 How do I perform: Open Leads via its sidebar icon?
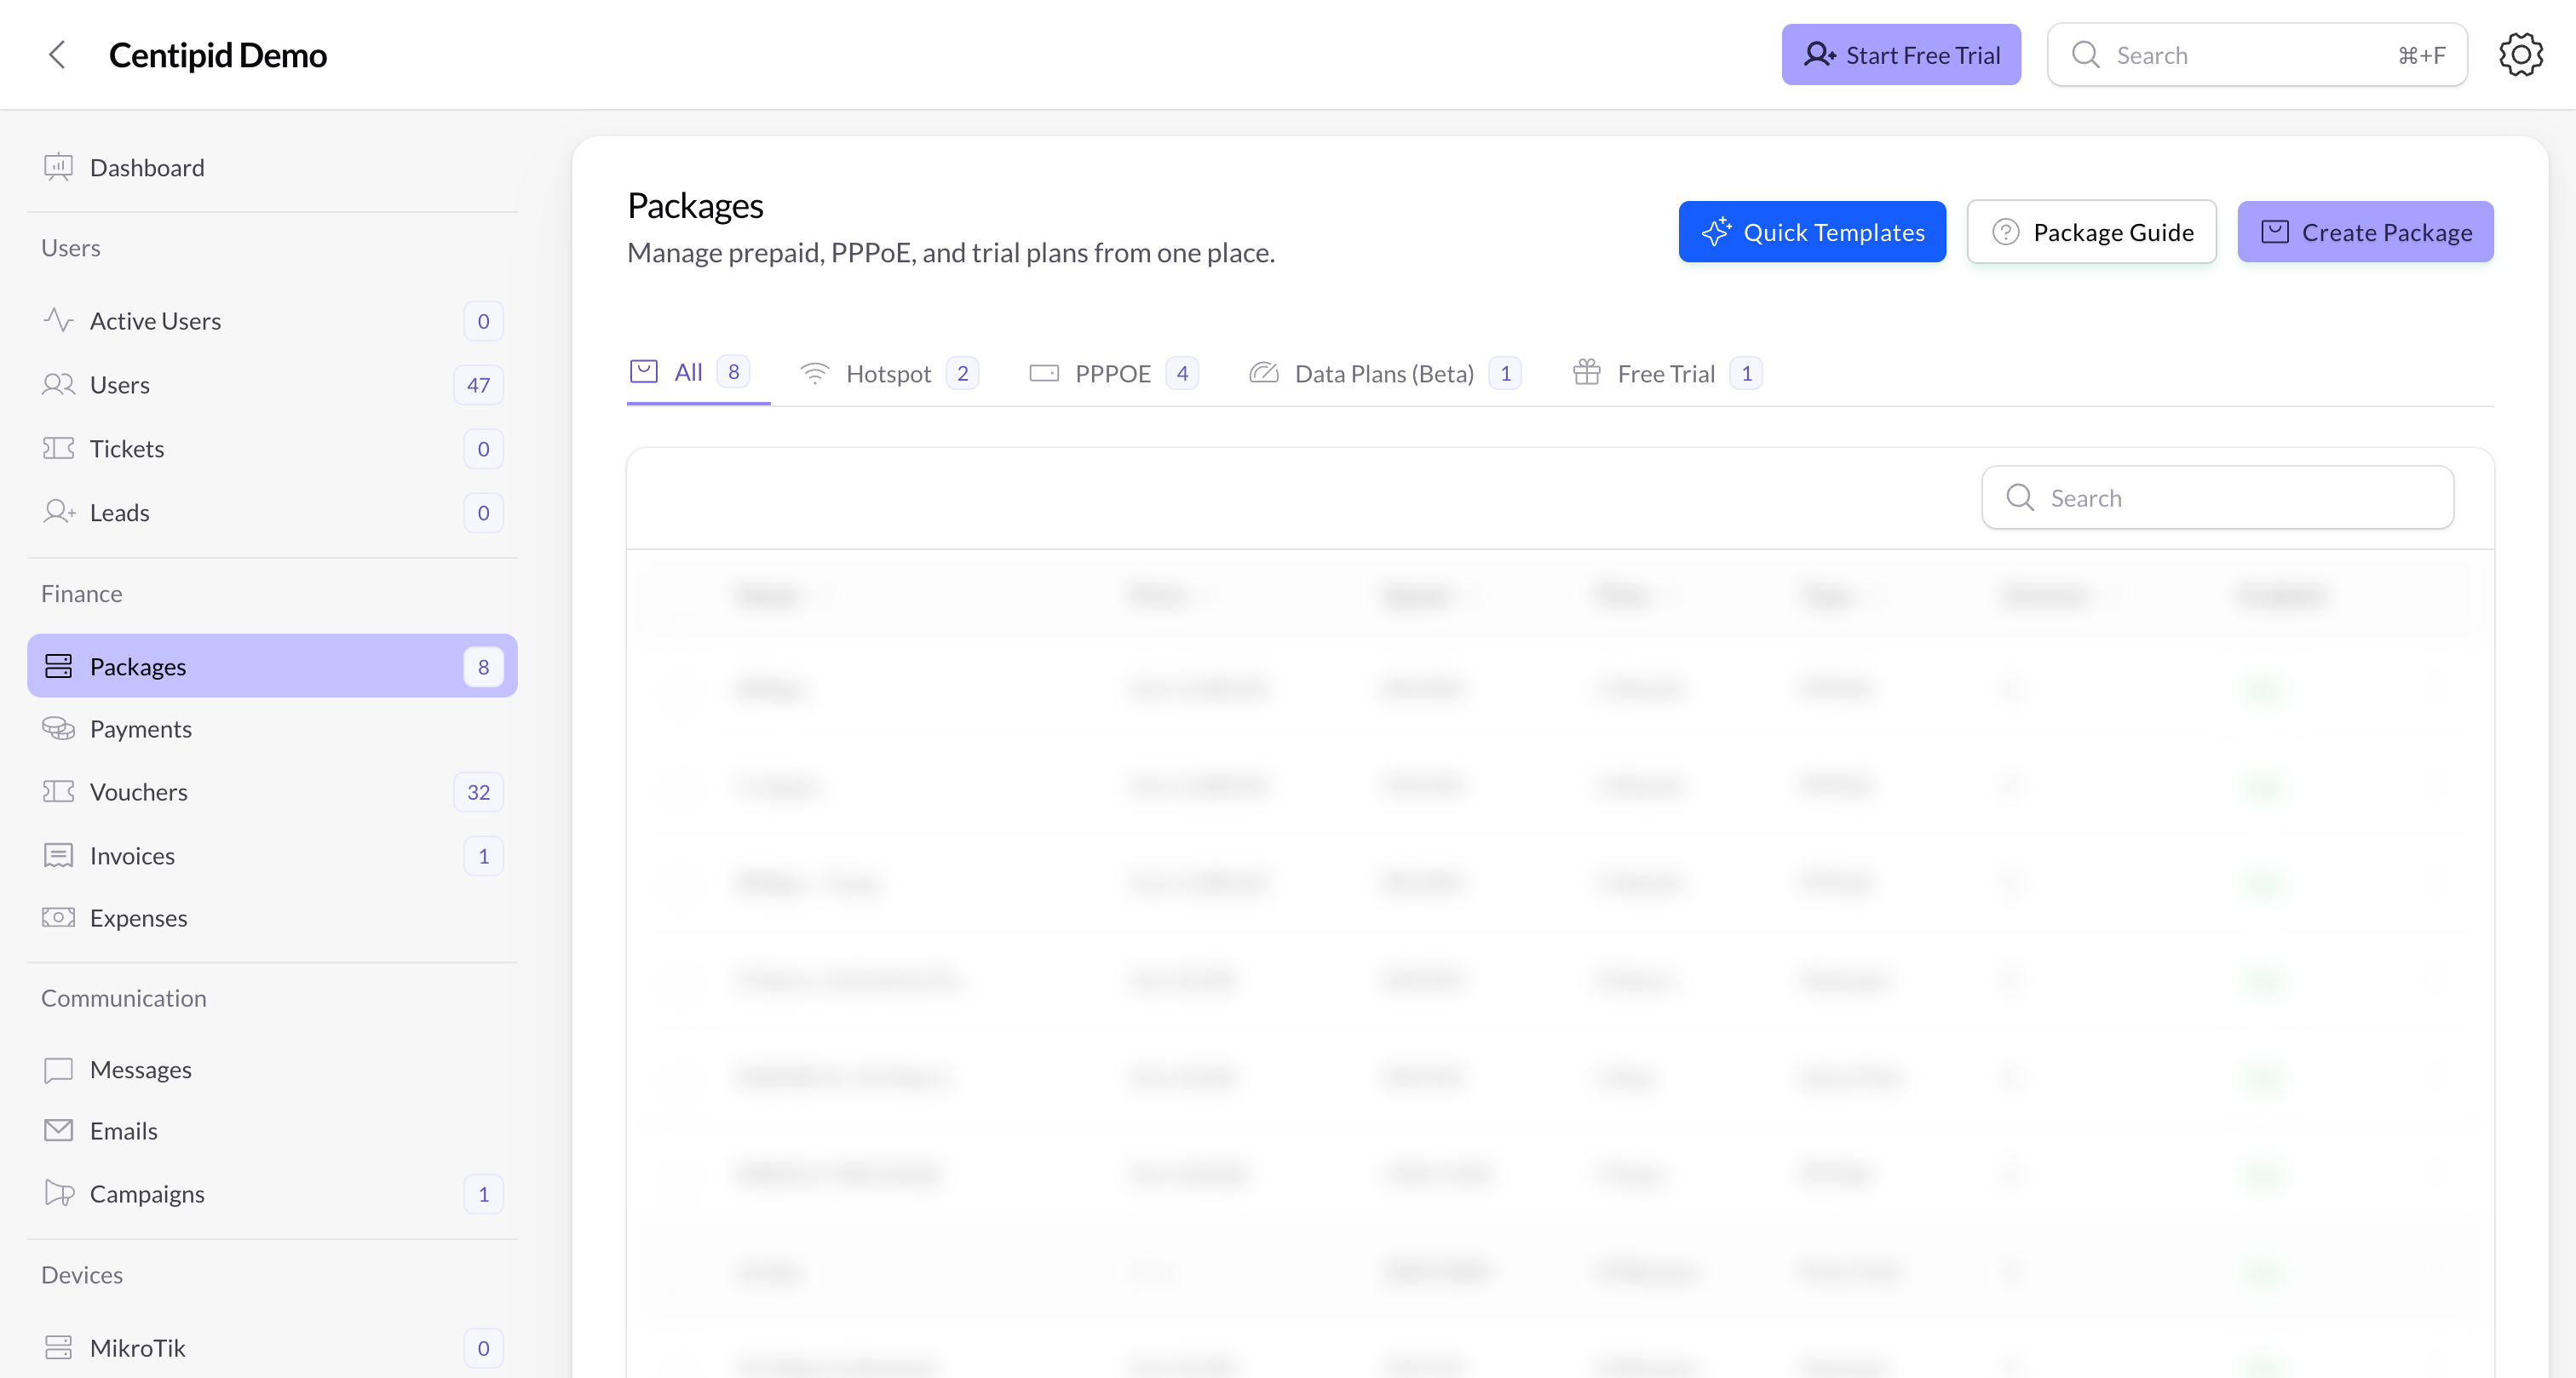(57, 512)
